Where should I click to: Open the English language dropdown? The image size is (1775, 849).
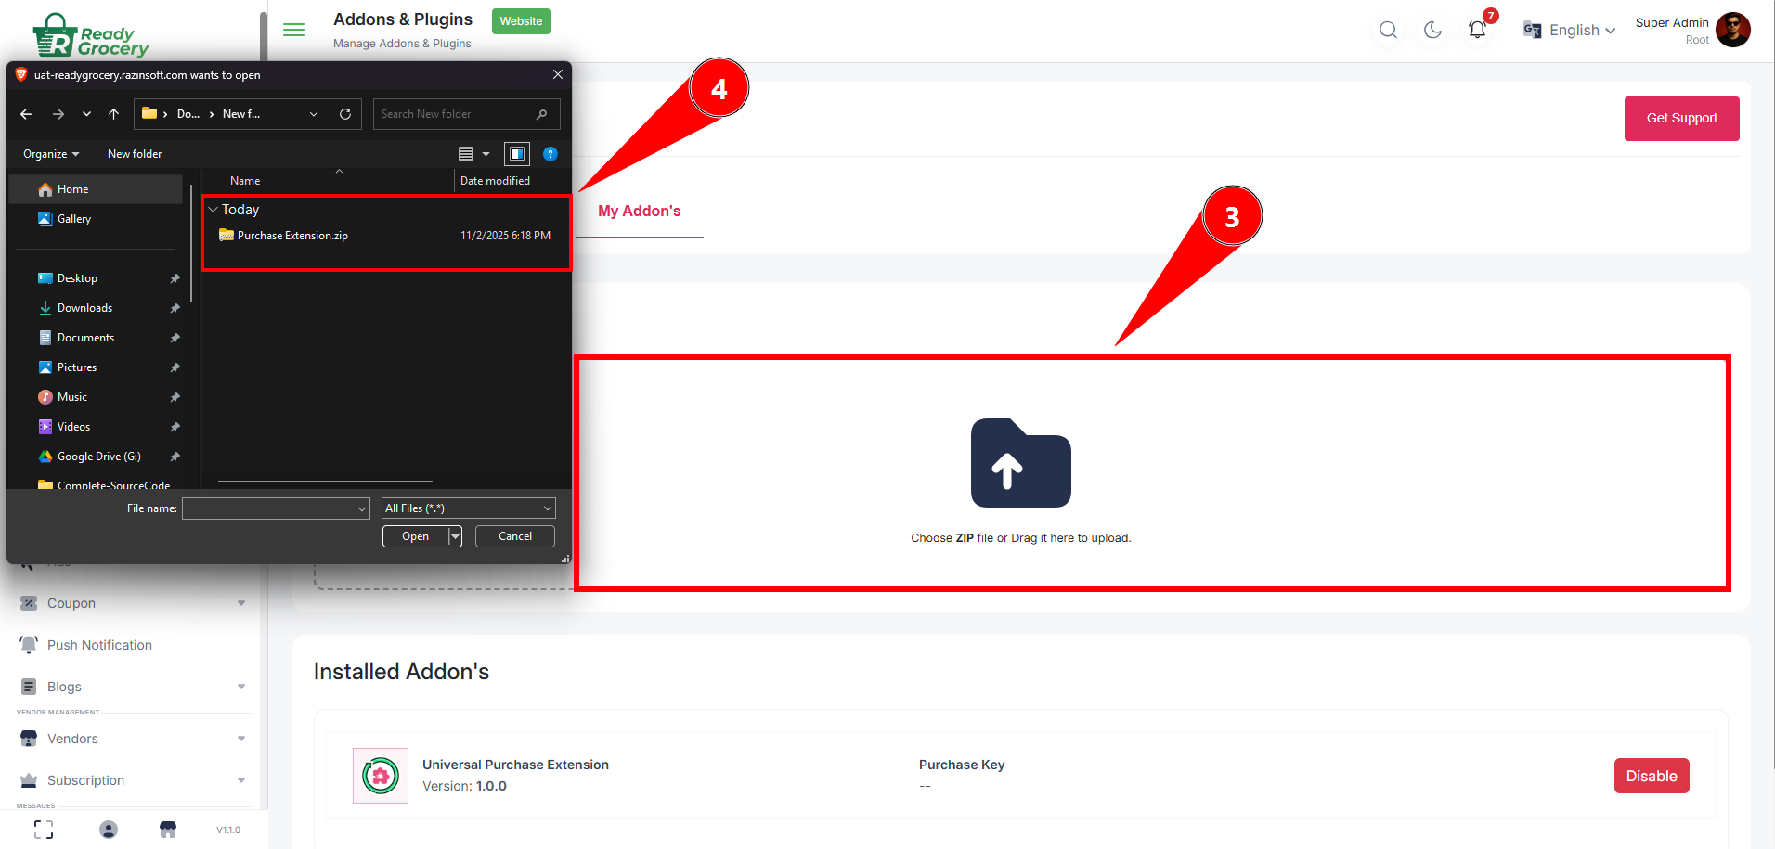coord(1570,30)
